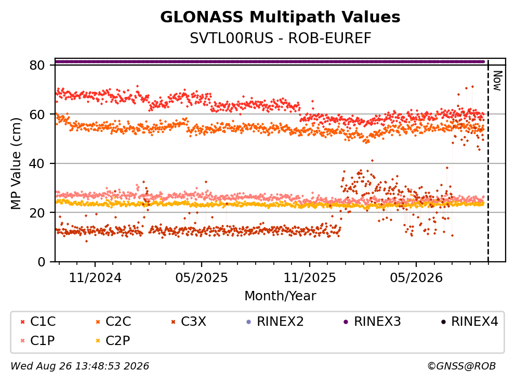Viewport: 516px width, 382px height.
Task: Click the 05/2025 x-axis tick label
Action: pyautogui.click(x=202, y=278)
